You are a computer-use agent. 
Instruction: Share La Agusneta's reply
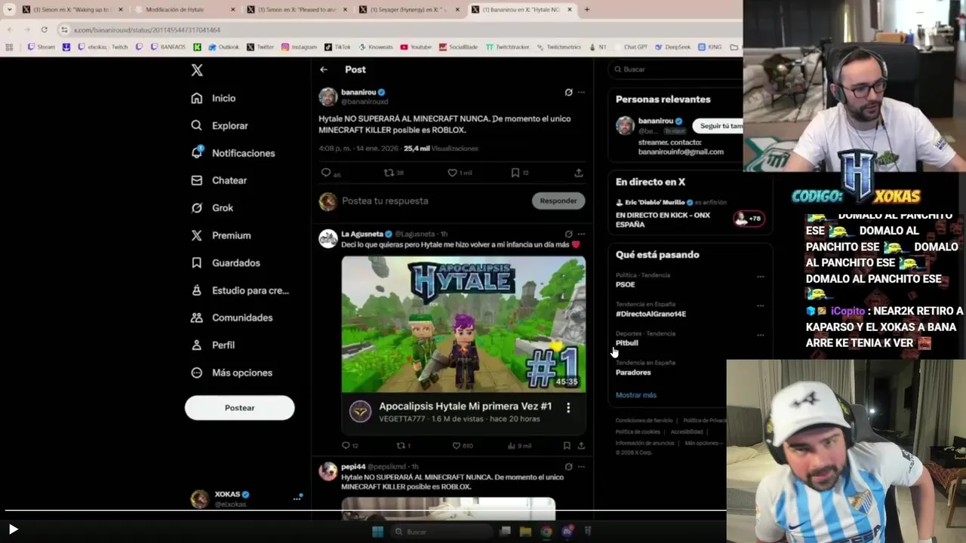[581, 446]
